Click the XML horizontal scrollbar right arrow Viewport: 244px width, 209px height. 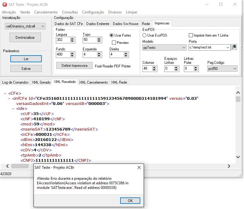click(x=229, y=166)
